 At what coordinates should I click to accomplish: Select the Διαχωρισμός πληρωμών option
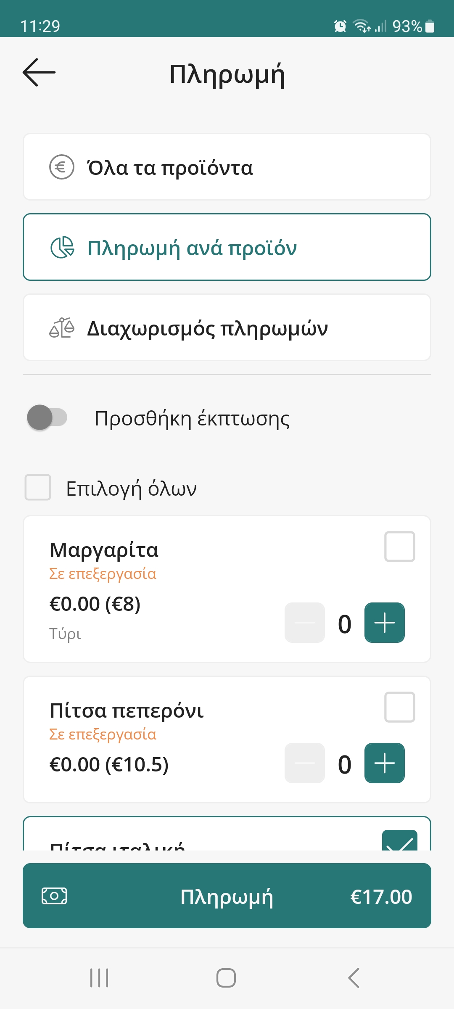(227, 328)
